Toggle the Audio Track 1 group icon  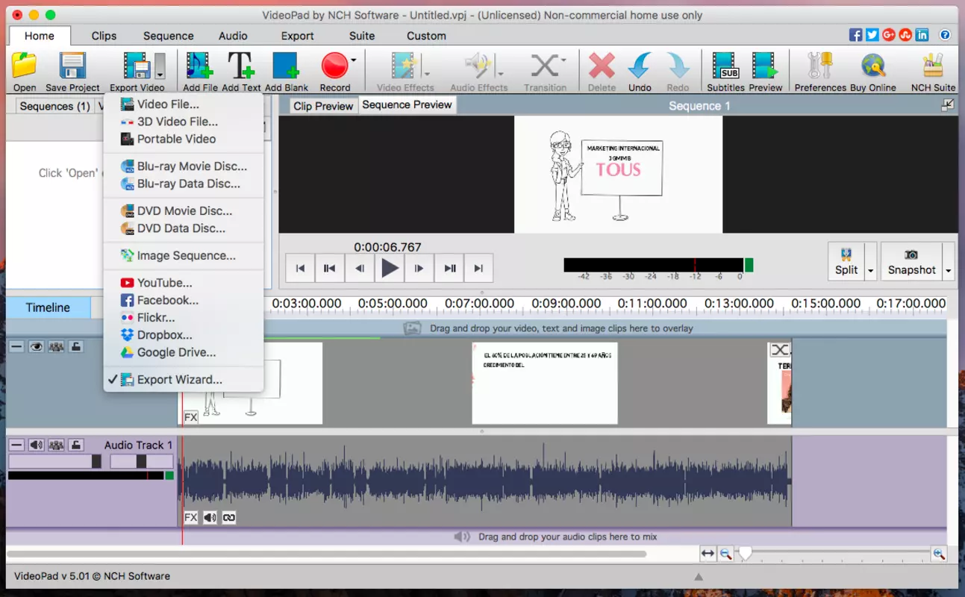pyautogui.click(x=56, y=445)
